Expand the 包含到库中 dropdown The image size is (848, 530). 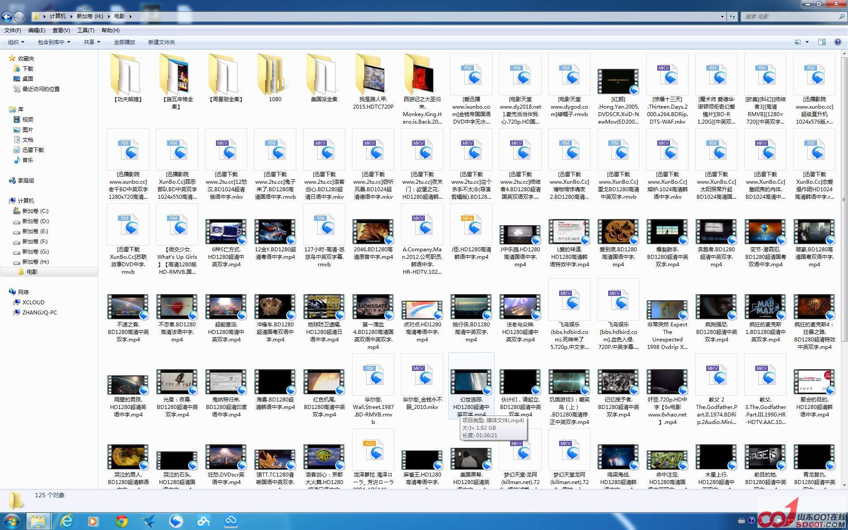[54, 42]
